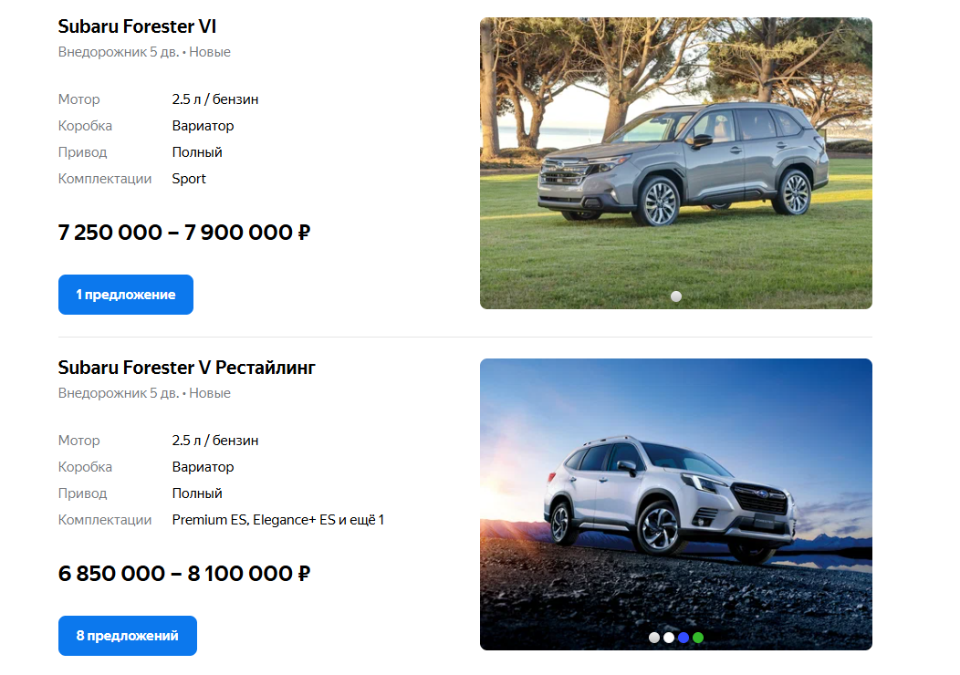Open the "8 предложений" offers button

click(128, 636)
